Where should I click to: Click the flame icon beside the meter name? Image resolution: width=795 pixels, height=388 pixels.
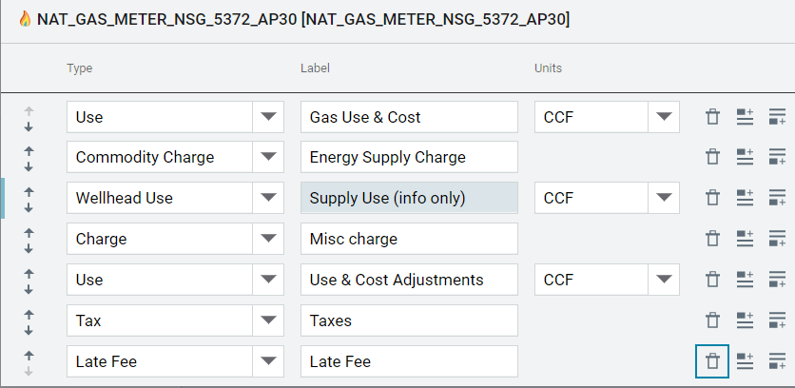click(25, 20)
